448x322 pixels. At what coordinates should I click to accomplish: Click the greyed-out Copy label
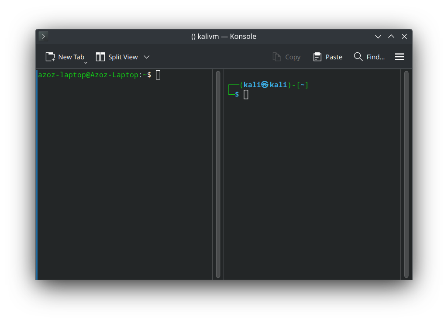293,57
